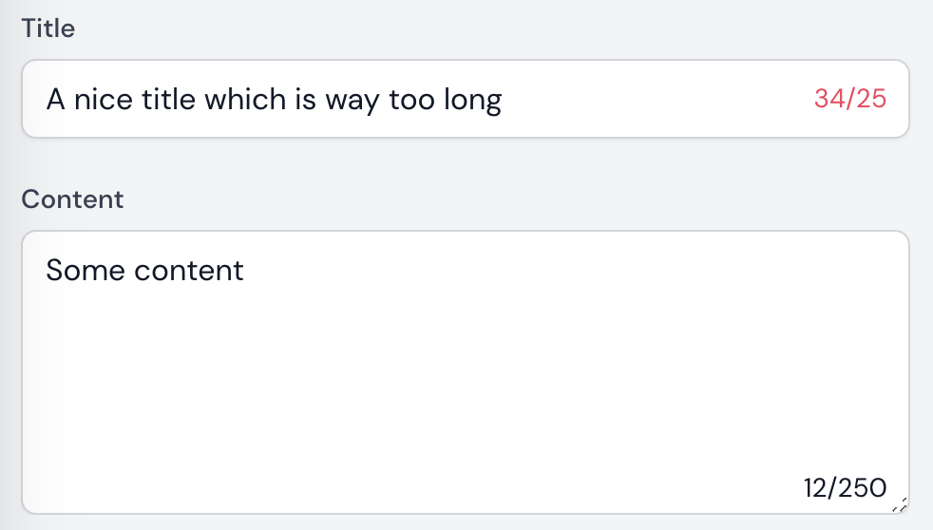
Task: Click the word "which" in the title
Action: tap(245, 99)
